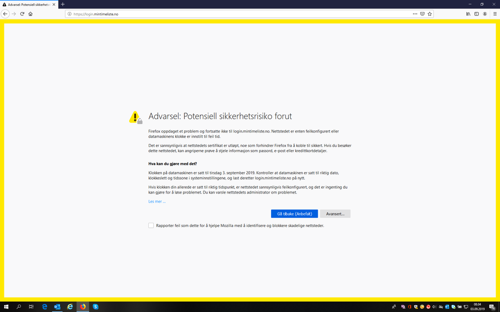Viewport: 500px width, 312px height.
Task: Click Gå tilbake (Anbefalt) button
Action: tap(294, 214)
